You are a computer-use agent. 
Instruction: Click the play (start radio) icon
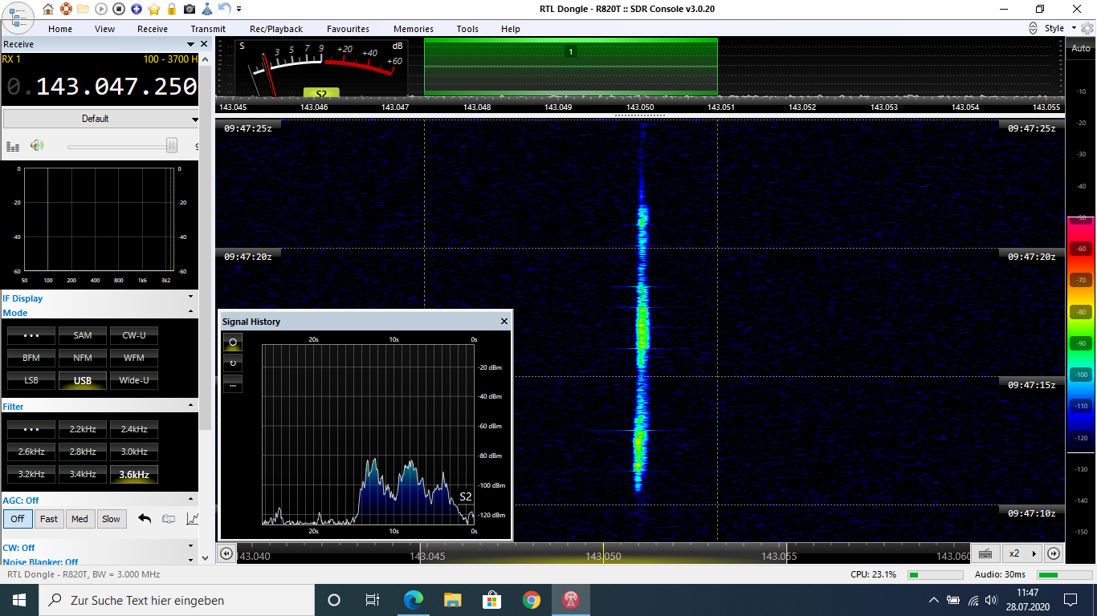(100, 9)
